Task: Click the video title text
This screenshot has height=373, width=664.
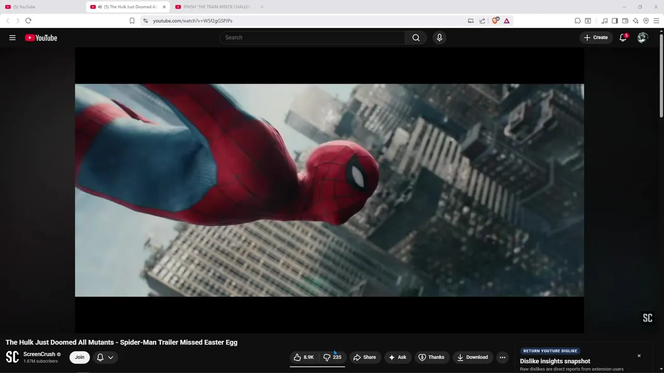Action: (121, 342)
